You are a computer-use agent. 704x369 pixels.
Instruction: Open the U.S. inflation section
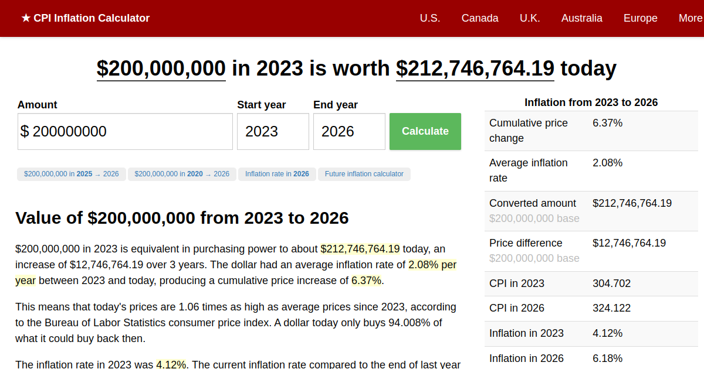pos(430,18)
